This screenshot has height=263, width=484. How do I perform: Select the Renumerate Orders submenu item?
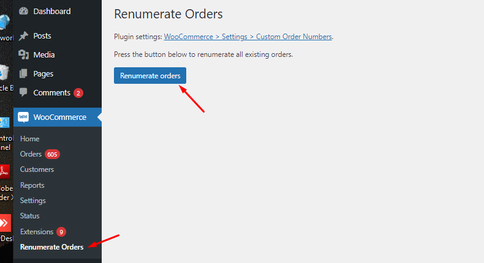(x=52, y=247)
